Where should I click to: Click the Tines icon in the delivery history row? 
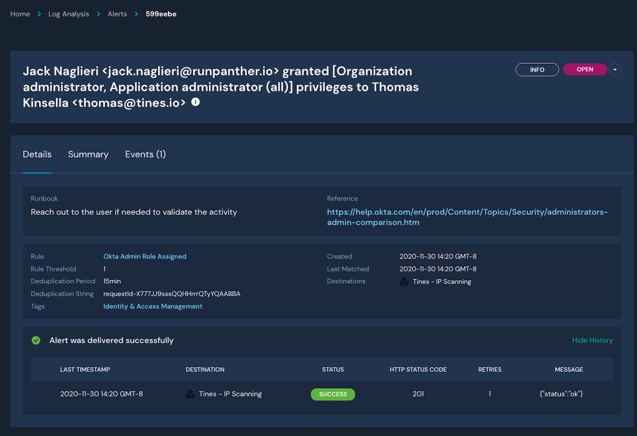click(190, 394)
